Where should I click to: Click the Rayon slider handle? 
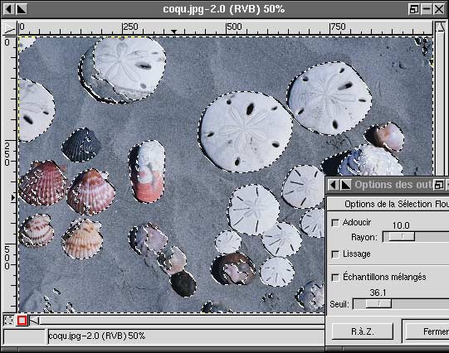coord(402,237)
